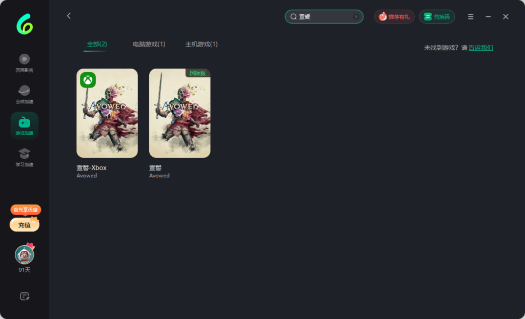Open feedback note icon at sidebar bottom
The height and width of the screenshot is (319, 525).
[25, 296]
